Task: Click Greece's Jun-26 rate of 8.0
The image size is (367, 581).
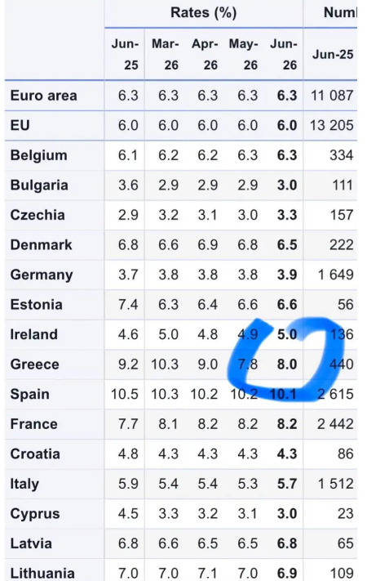Action: (287, 364)
